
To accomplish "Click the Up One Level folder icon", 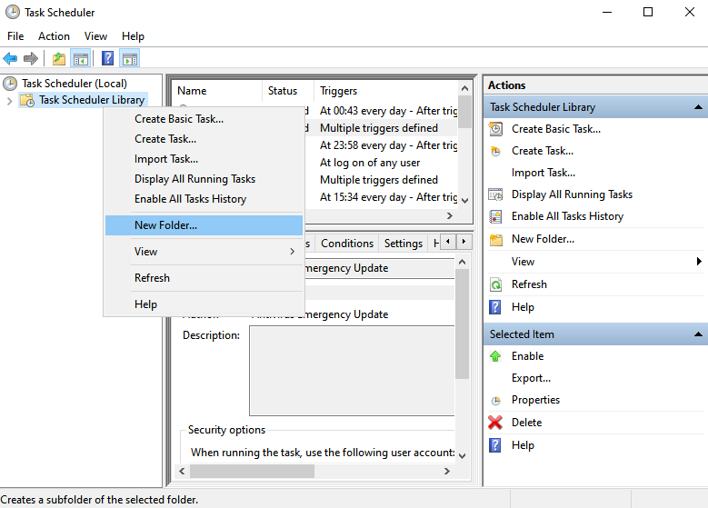I will pyautogui.click(x=59, y=59).
